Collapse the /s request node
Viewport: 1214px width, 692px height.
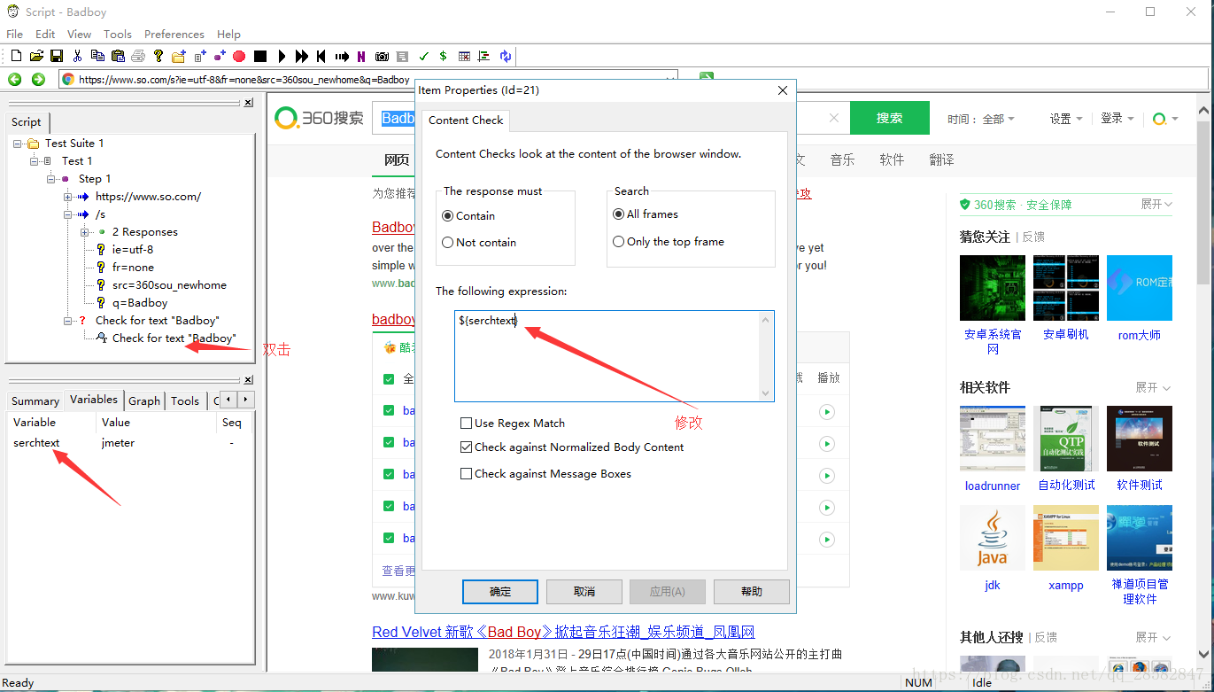point(68,214)
